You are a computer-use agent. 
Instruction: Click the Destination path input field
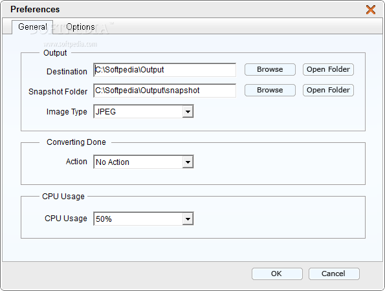[x=165, y=70]
